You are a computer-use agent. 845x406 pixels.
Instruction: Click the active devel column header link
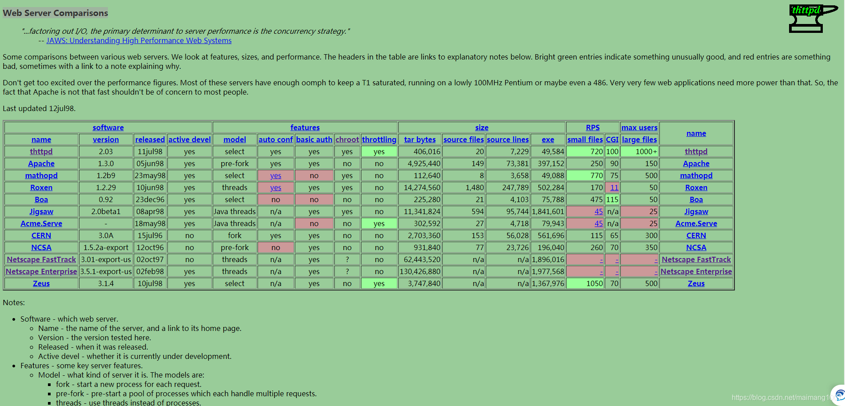point(190,139)
